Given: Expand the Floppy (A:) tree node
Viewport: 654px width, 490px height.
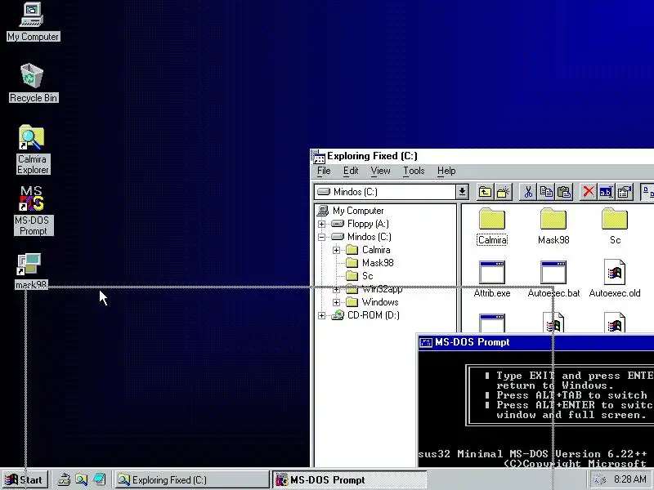Looking at the screenshot, I should (x=321, y=224).
